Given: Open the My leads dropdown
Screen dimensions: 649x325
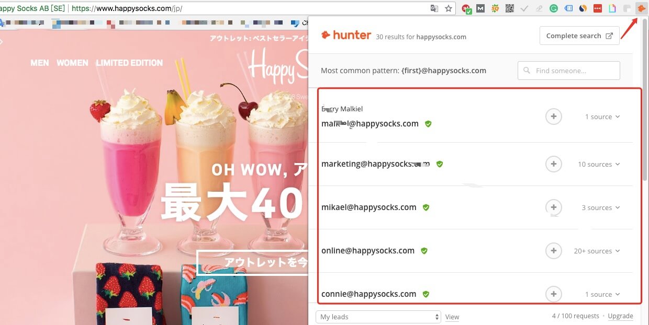Looking at the screenshot, I should (x=378, y=317).
